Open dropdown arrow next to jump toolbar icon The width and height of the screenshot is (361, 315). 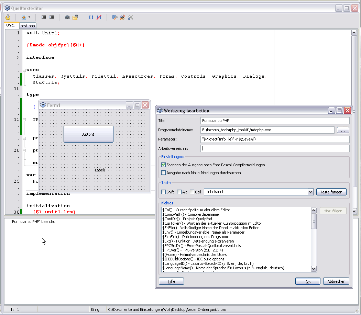pyautogui.click(x=30, y=17)
